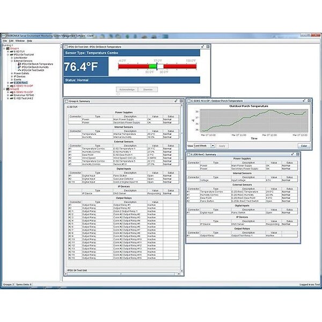This screenshot has height=322, width=322.
Task: Collapse the External Sensors tree node
Action: coord(11,61)
